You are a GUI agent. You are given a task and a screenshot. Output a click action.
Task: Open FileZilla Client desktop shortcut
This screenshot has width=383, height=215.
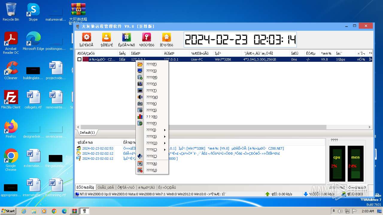point(11,100)
